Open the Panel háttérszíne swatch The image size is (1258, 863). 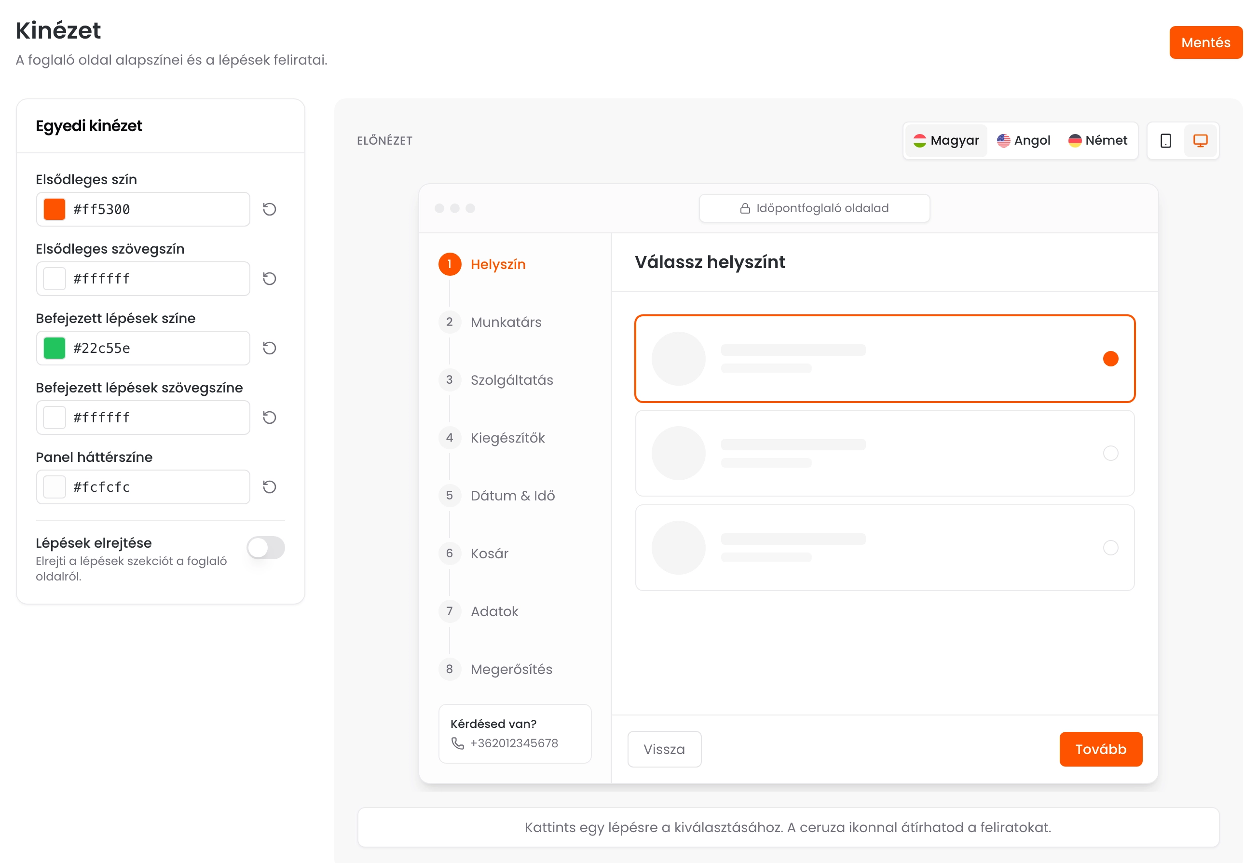(x=54, y=487)
